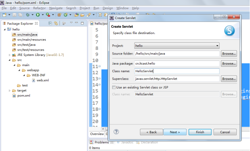This screenshot has height=151, width=250.
Task: Toggle Link with Editor in Package Explorer
Action: pos(56,23)
